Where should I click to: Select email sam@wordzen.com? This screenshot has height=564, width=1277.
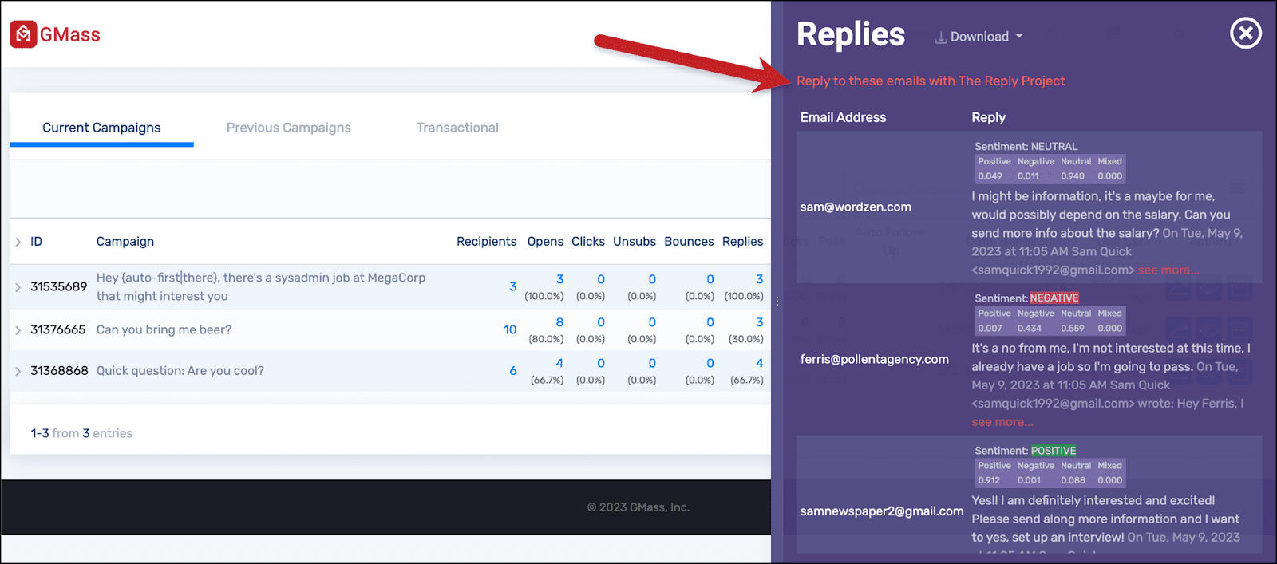click(856, 207)
